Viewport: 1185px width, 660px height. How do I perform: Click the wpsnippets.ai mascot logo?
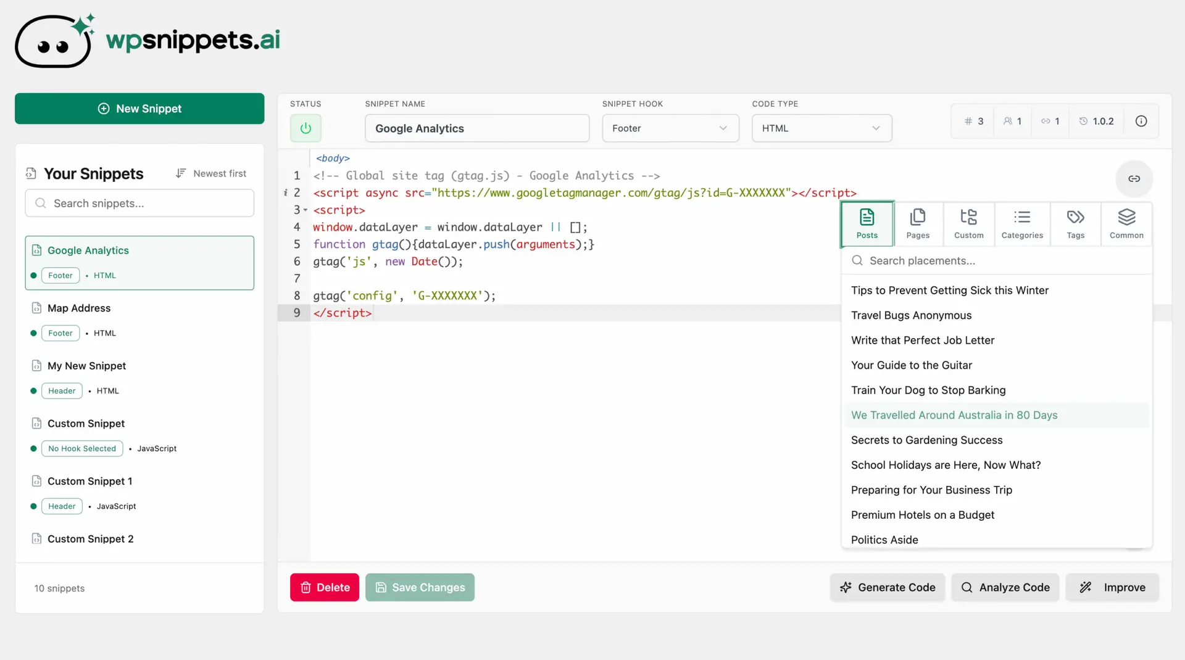(56, 41)
